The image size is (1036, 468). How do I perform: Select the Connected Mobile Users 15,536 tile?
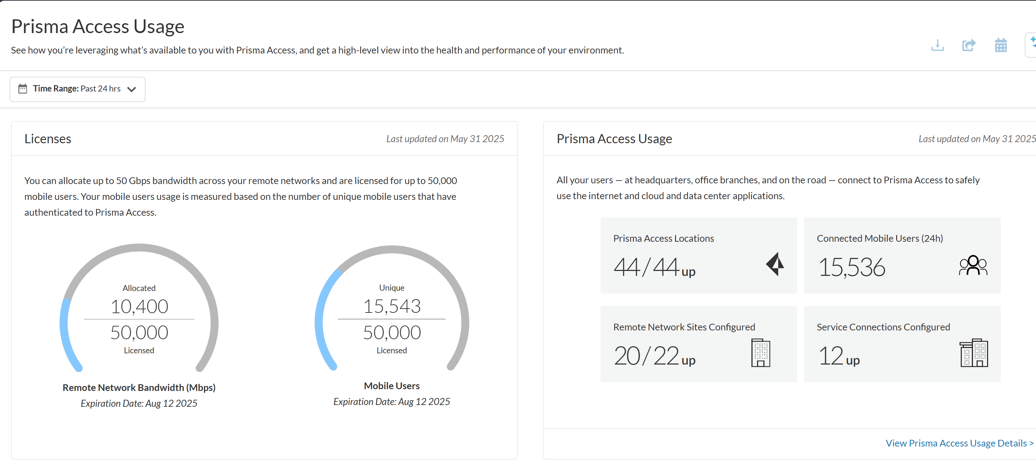tap(902, 255)
